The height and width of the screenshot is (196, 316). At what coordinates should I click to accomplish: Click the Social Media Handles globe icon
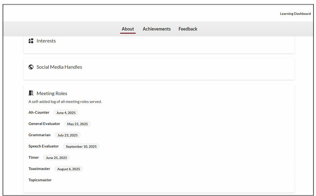(x=31, y=67)
